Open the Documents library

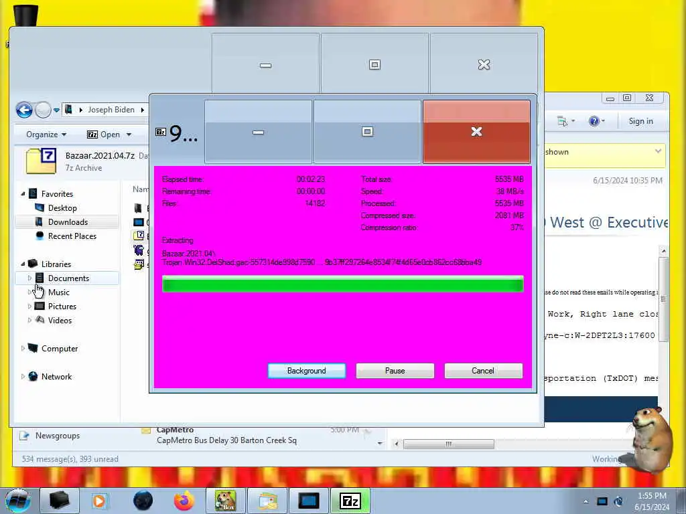pos(69,278)
